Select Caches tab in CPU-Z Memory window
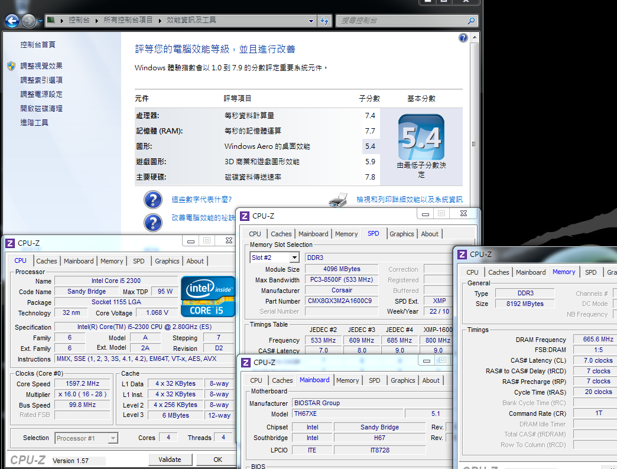 499,272
